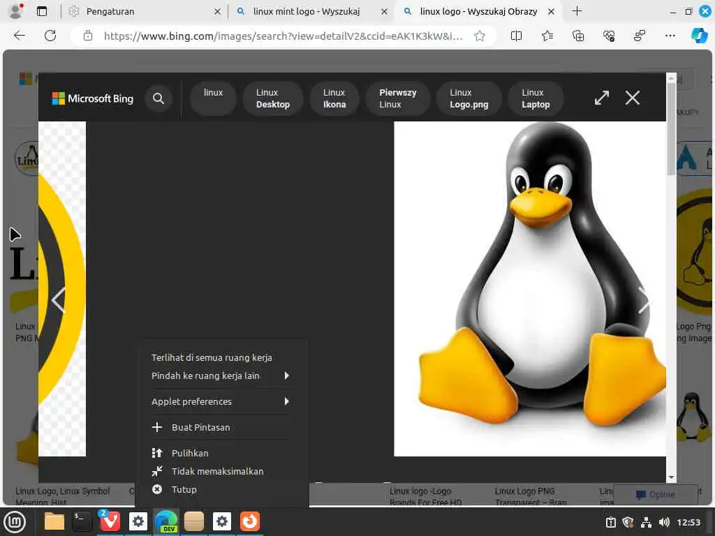Open the Edge settings and more menu
The image size is (715, 536).
[670, 36]
